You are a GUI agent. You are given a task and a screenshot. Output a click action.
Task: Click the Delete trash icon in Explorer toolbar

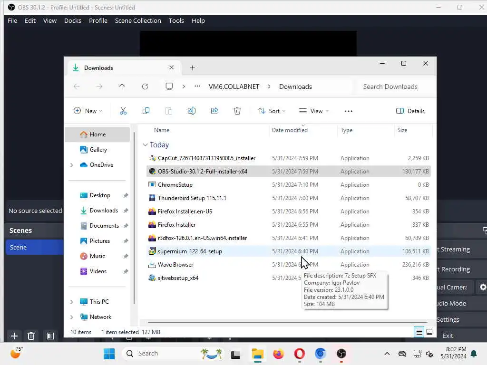237,111
